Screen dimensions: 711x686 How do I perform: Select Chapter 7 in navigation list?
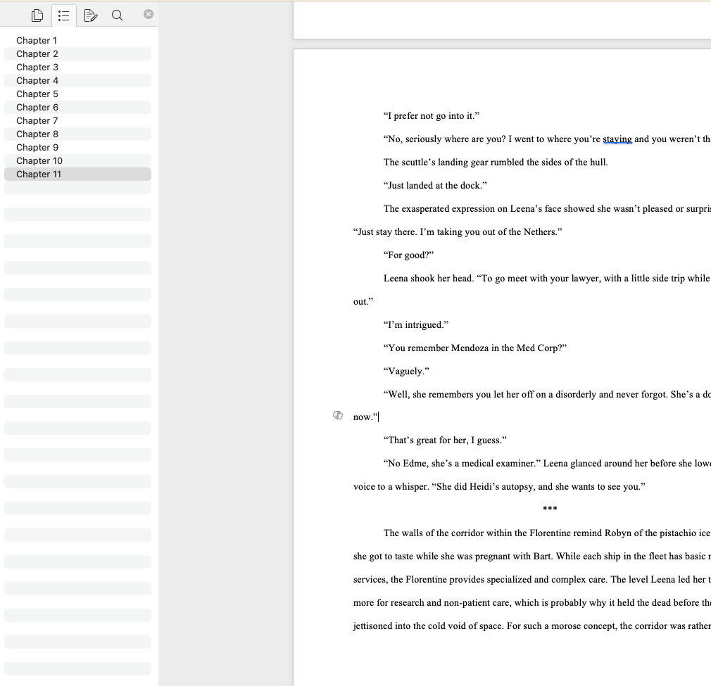click(37, 121)
